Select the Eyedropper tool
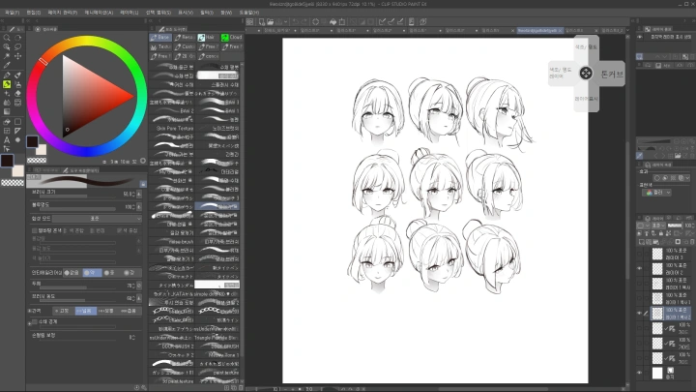Screen dimensions: 696x392 click(7, 66)
